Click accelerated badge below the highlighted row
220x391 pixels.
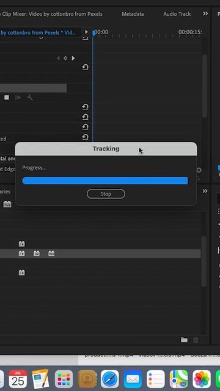click(22, 272)
